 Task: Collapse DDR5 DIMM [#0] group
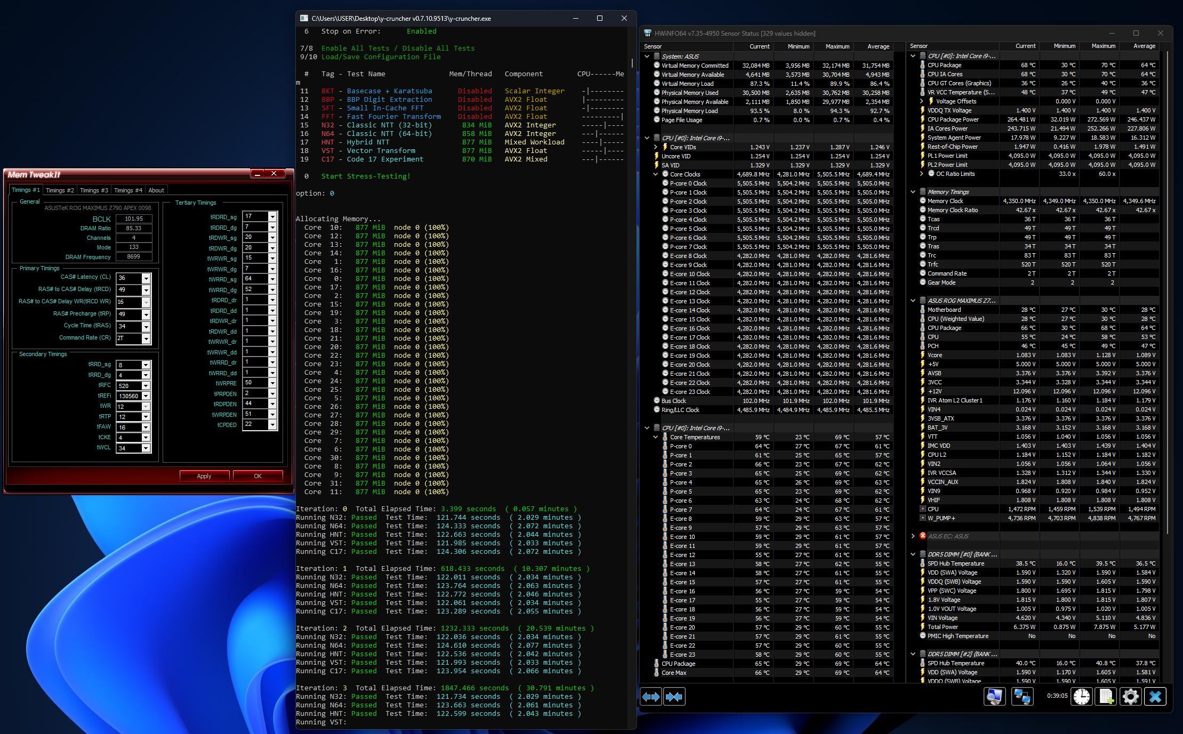[x=913, y=554]
